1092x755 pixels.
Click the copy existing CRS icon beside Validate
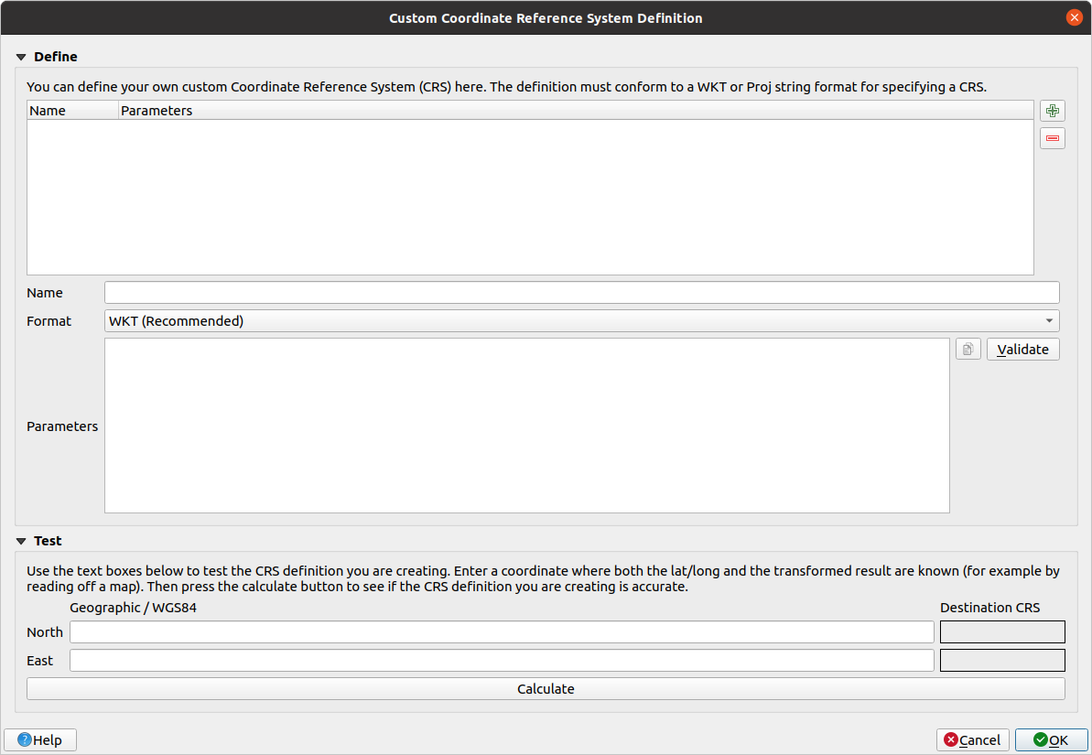[968, 350]
